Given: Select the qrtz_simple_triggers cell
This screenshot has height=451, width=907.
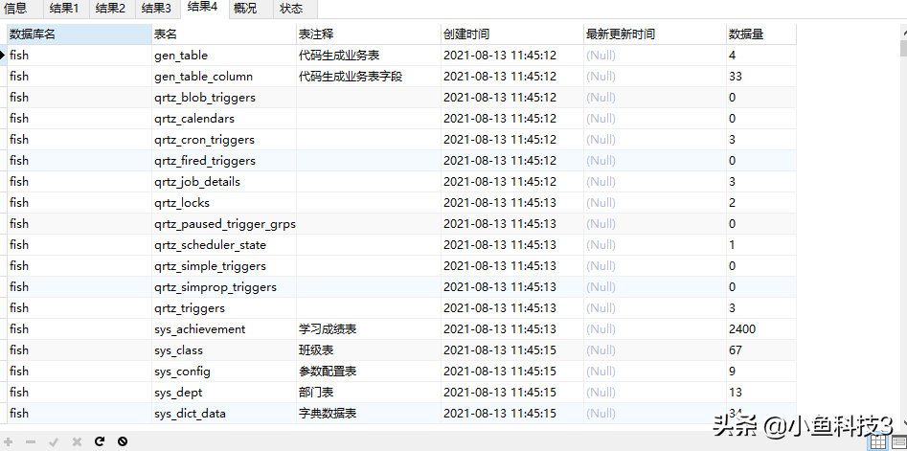Looking at the screenshot, I should tap(224, 266).
